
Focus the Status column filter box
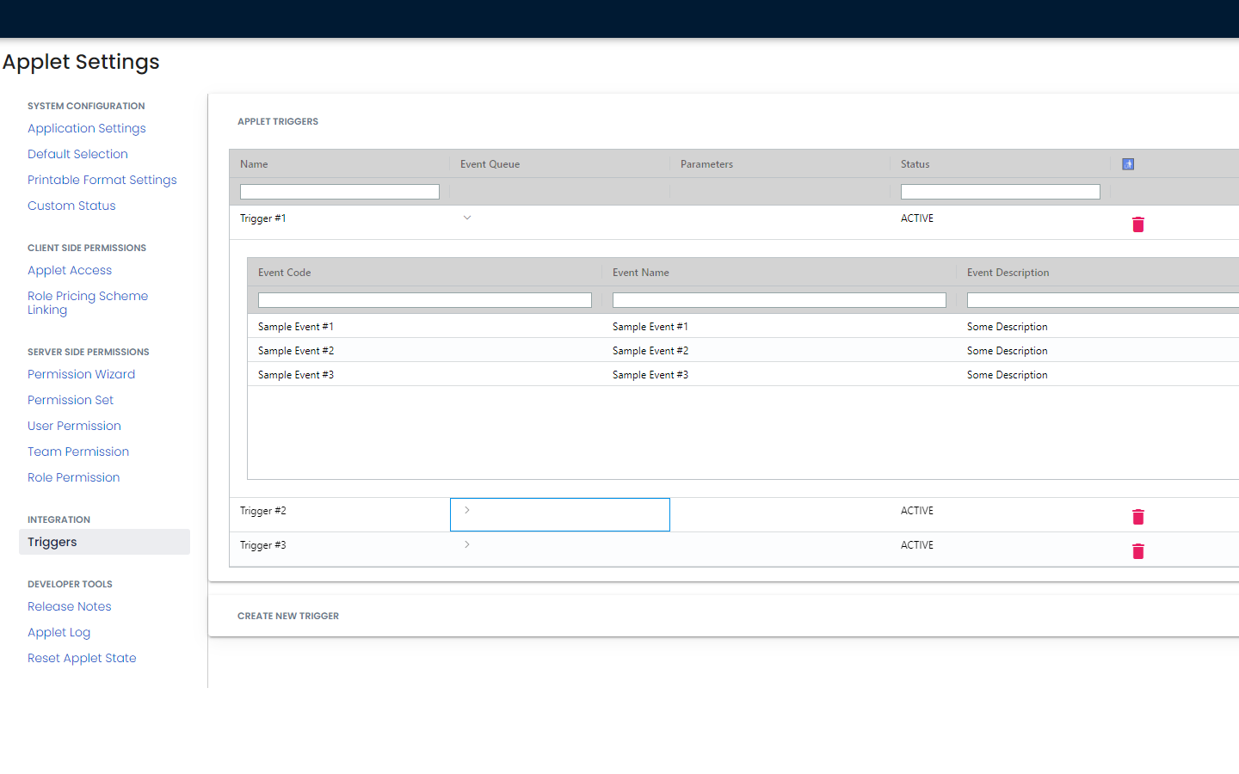(x=1000, y=192)
